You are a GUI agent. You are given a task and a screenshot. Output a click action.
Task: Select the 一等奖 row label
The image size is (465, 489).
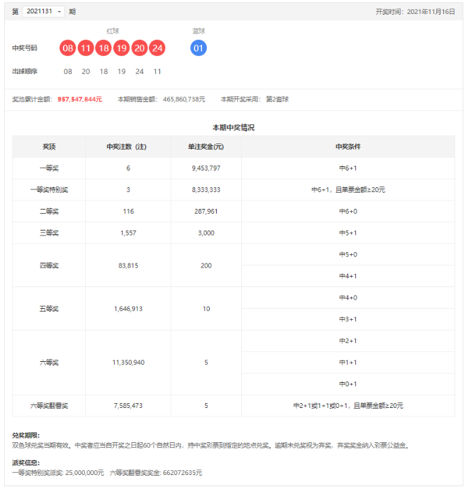click(49, 168)
